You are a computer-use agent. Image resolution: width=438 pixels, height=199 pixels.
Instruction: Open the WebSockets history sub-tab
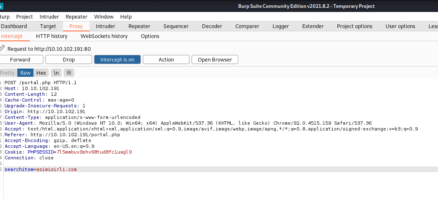click(x=104, y=36)
